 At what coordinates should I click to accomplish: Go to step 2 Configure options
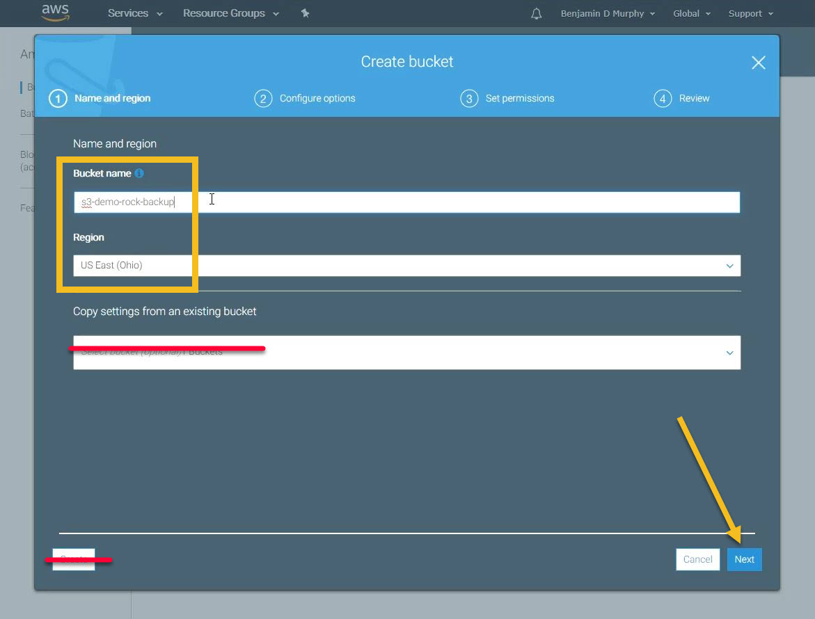coord(305,98)
